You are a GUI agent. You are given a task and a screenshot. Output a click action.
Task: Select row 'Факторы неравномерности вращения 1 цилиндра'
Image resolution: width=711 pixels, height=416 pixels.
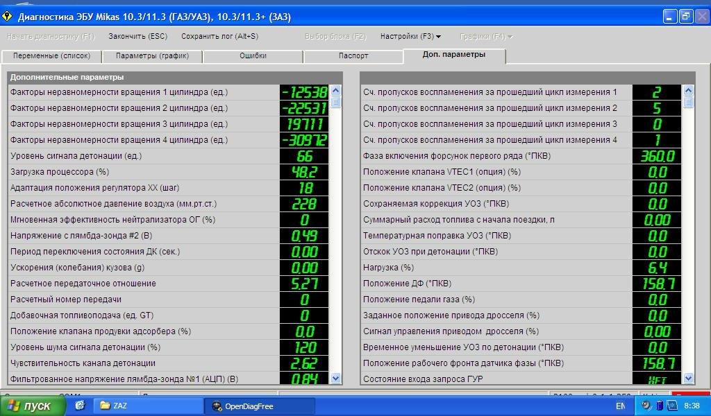(x=168, y=92)
